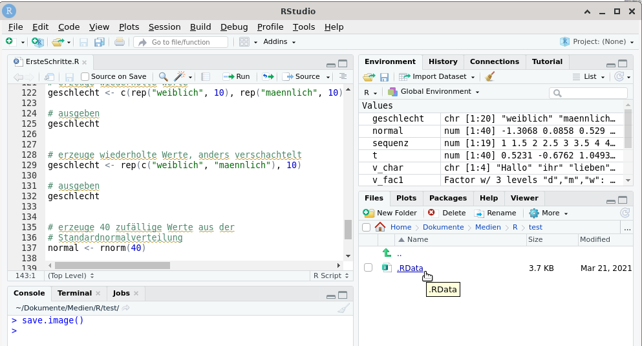Refresh the Environment pane
Viewport: 642px width, 346px height.
pos(619,76)
